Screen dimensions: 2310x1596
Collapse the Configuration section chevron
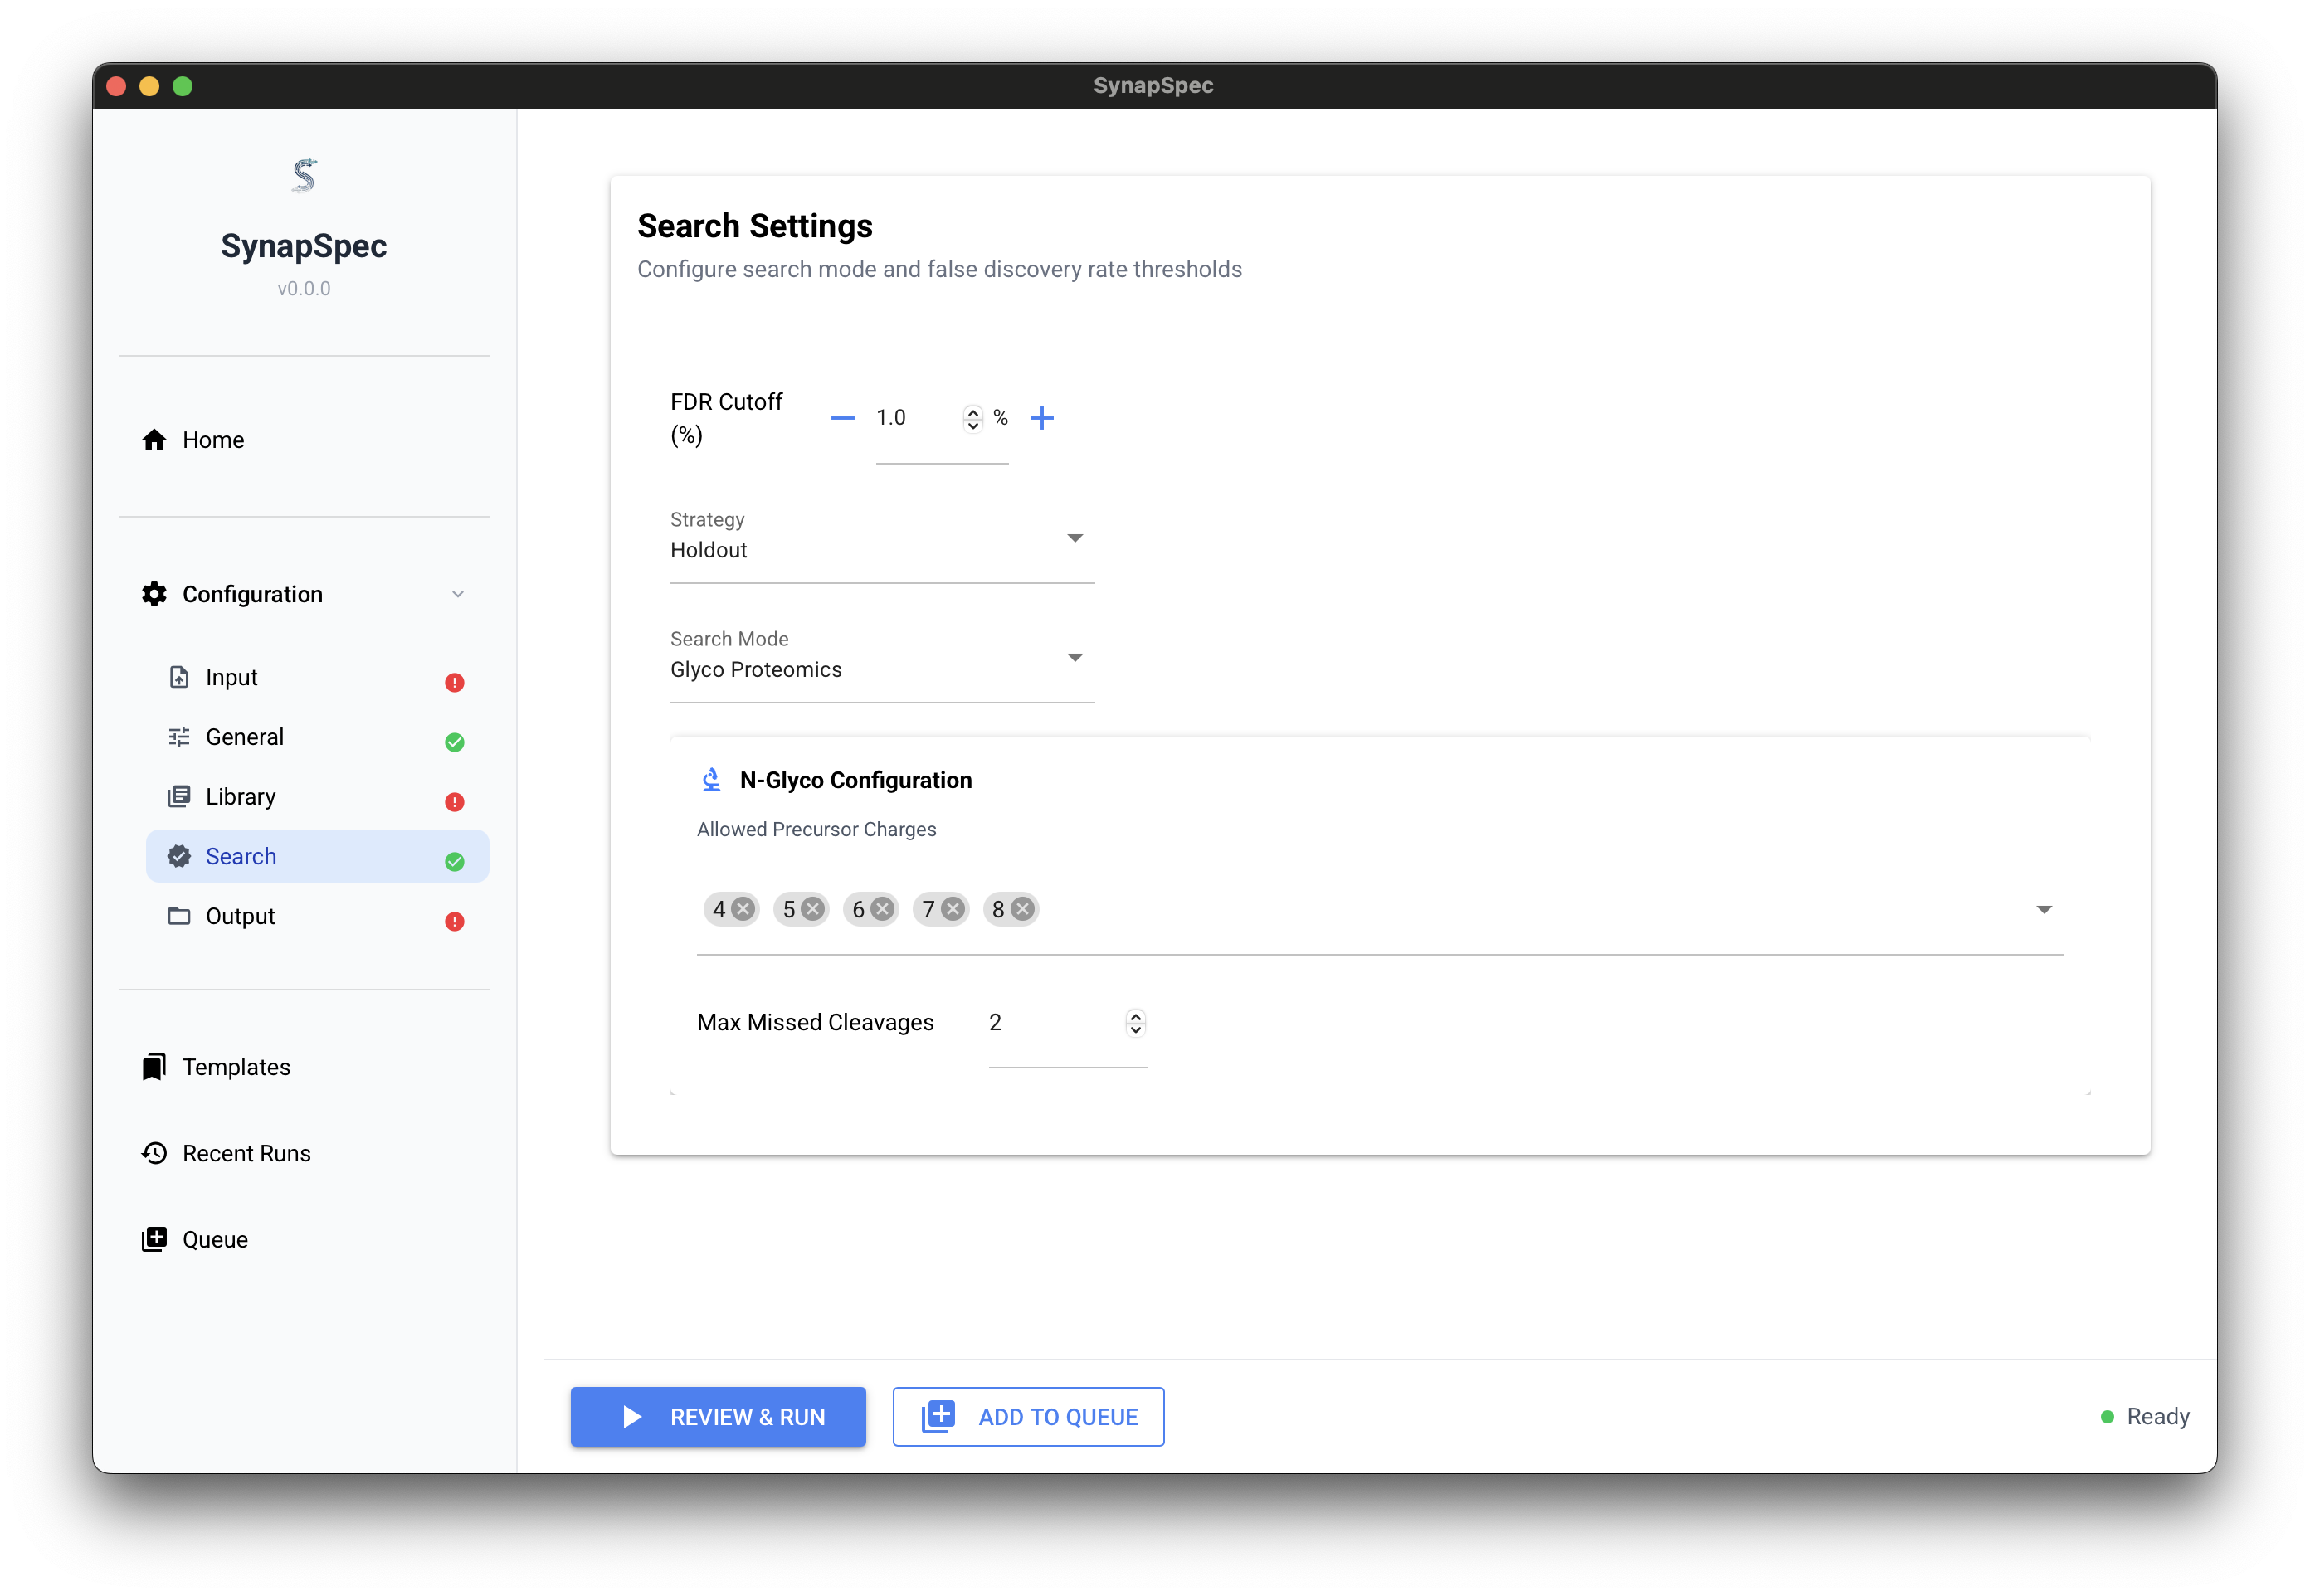click(x=458, y=594)
